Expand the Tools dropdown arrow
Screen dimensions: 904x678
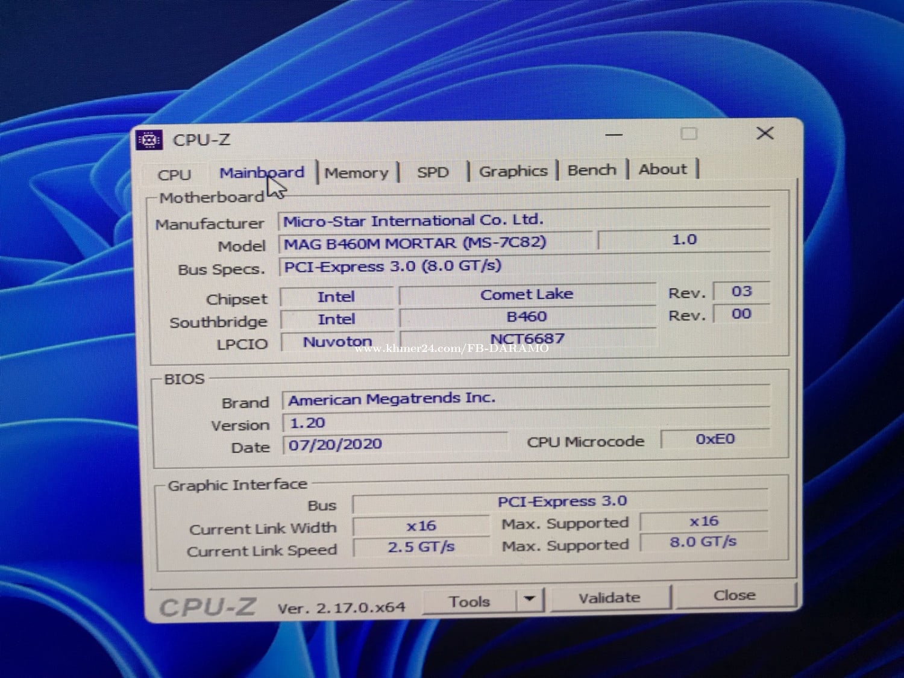tap(530, 599)
